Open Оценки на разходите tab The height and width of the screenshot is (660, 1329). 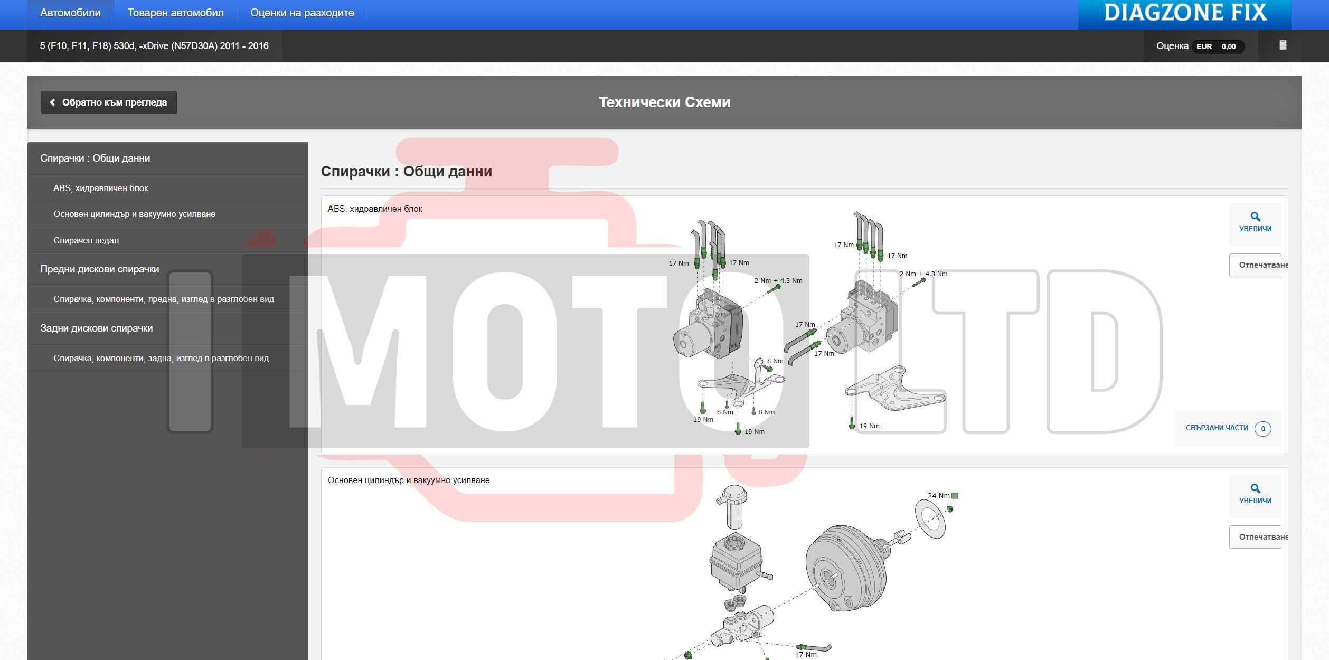coord(302,13)
